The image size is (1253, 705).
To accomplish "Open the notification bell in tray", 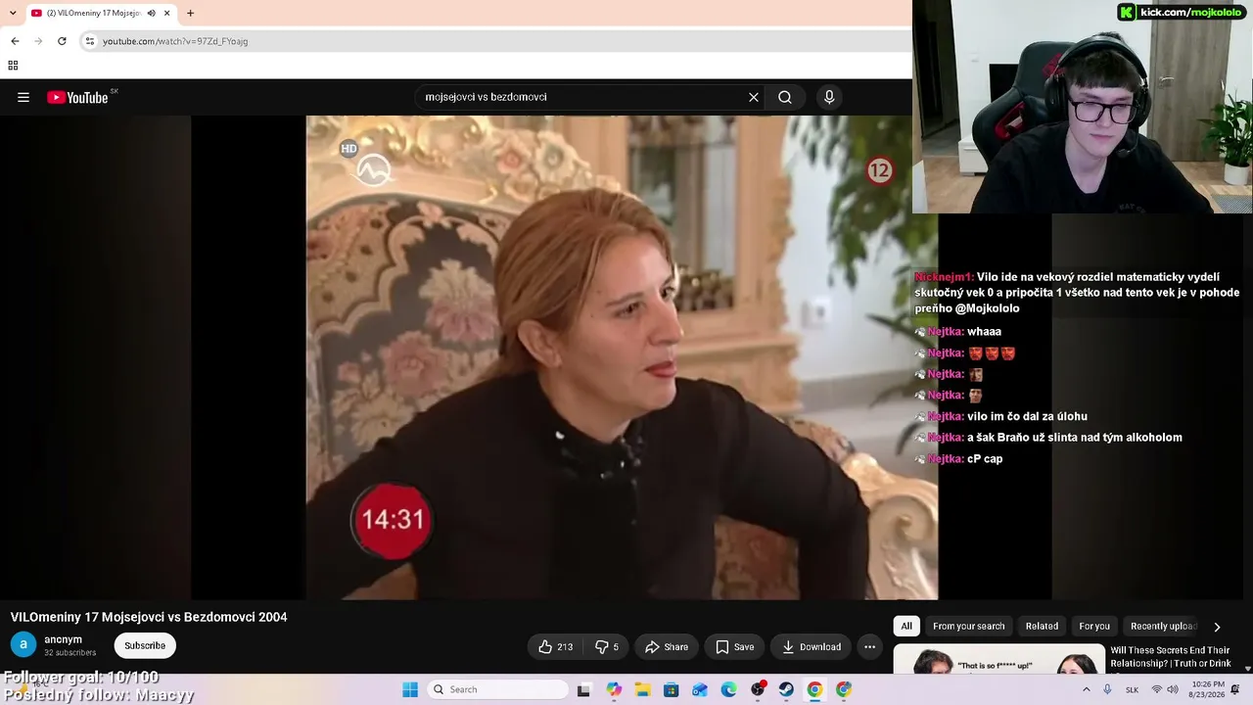I will pyautogui.click(x=1235, y=689).
